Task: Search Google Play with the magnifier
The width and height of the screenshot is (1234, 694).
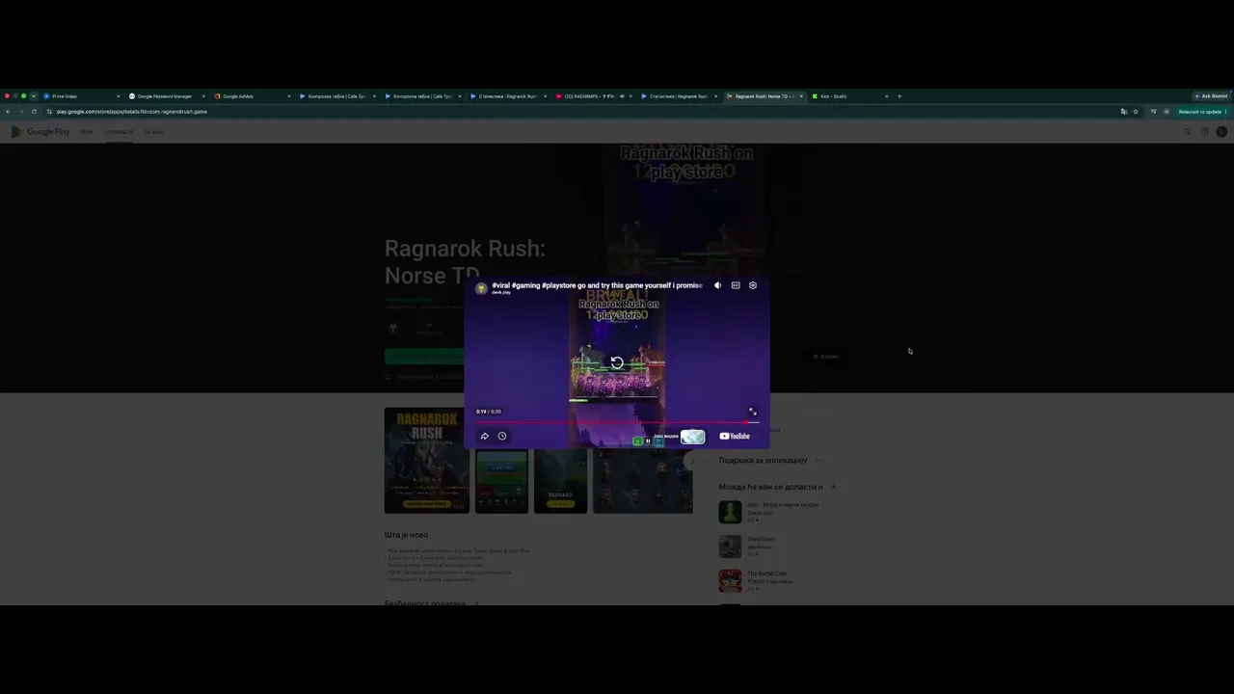Action: [x=1187, y=132]
